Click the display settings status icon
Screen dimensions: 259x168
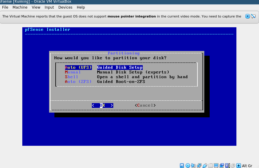[x=216, y=166]
